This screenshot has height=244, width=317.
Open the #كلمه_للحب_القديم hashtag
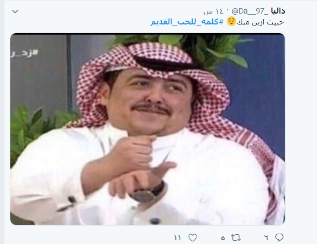tap(187, 22)
